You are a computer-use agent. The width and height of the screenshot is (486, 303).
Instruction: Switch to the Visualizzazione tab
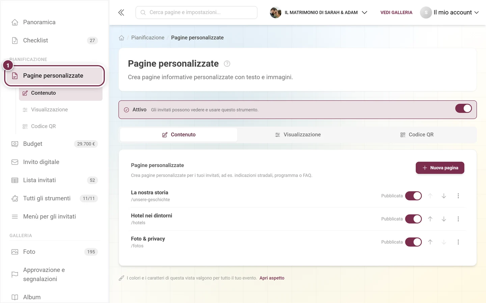click(x=298, y=135)
